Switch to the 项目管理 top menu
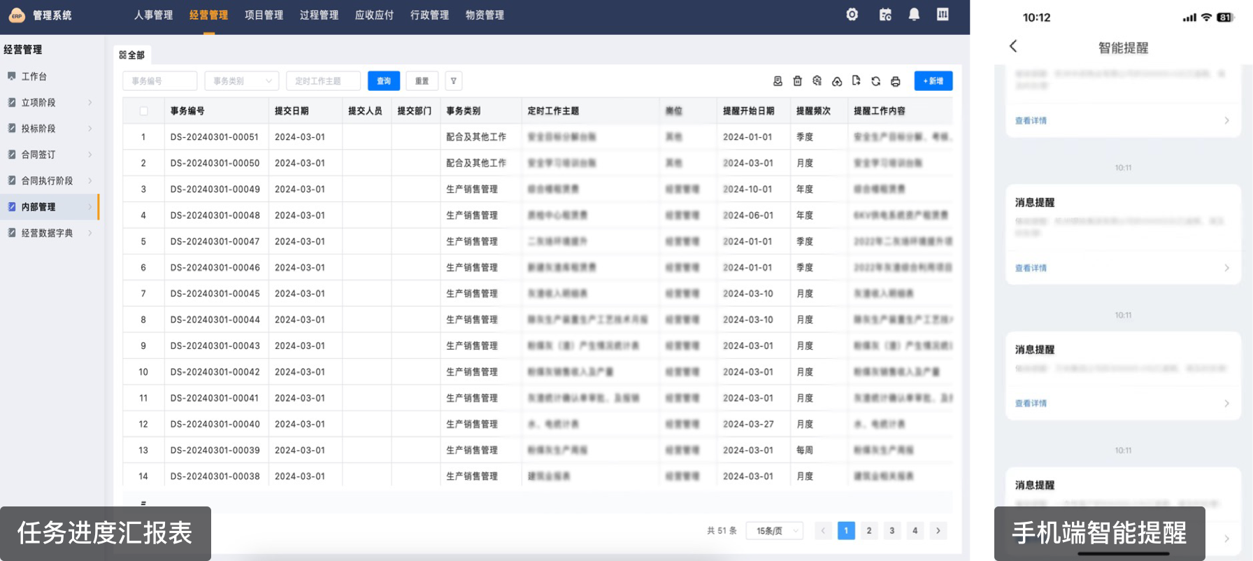Screen dimensions: 1253x561 (x=264, y=15)
